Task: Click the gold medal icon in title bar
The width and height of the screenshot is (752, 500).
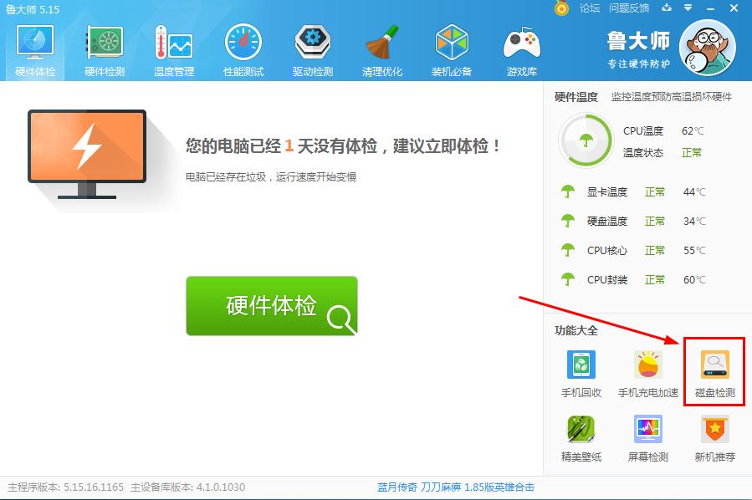Action: [561, 8]
